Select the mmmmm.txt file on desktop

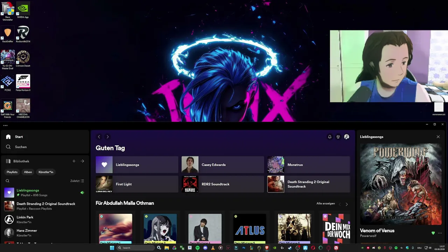(439, 109)
